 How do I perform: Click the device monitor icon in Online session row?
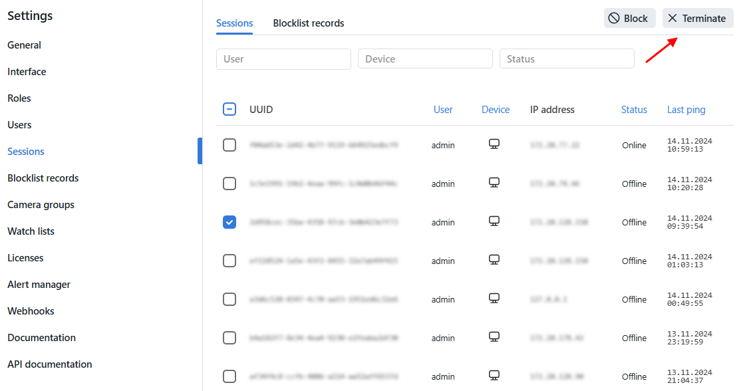(494, 144)
